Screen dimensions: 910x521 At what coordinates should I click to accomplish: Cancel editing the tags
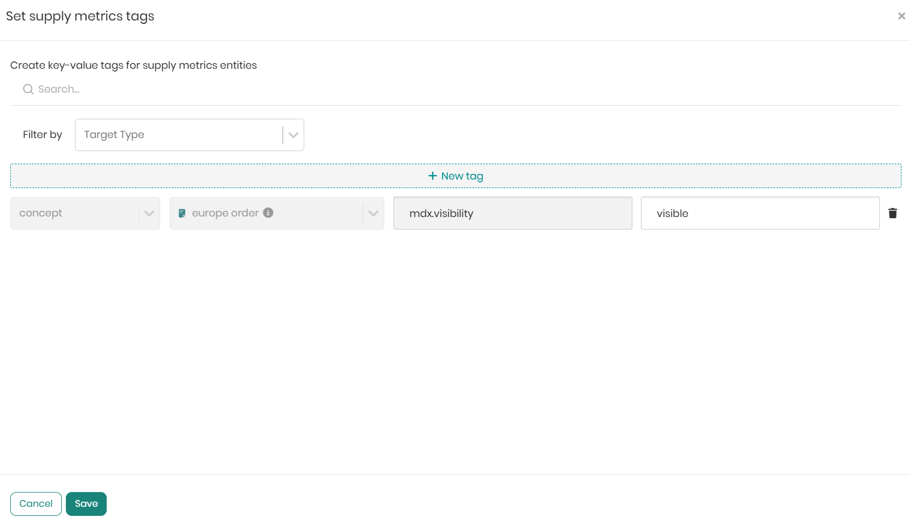[x=36, y=503]
